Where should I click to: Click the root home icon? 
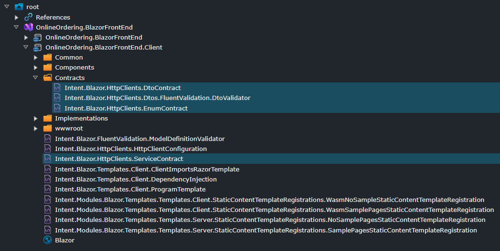point(19,7)
